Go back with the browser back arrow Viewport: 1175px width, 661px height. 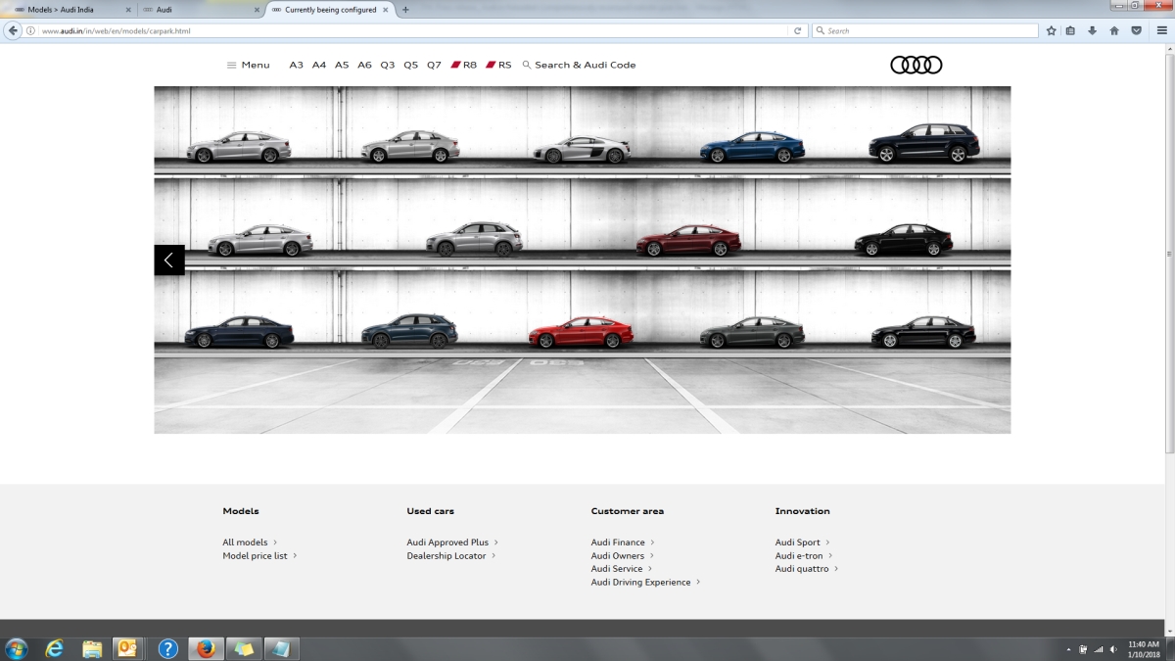click(x=14, y=30)
